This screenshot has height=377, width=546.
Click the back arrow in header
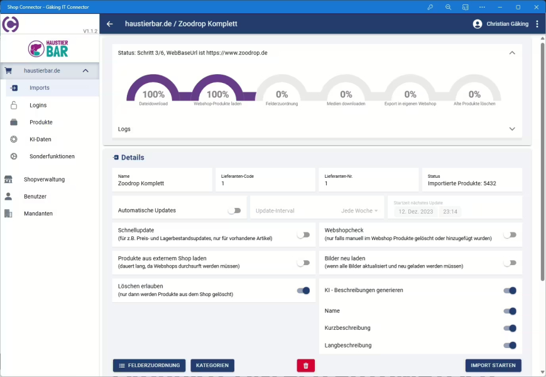110,24
